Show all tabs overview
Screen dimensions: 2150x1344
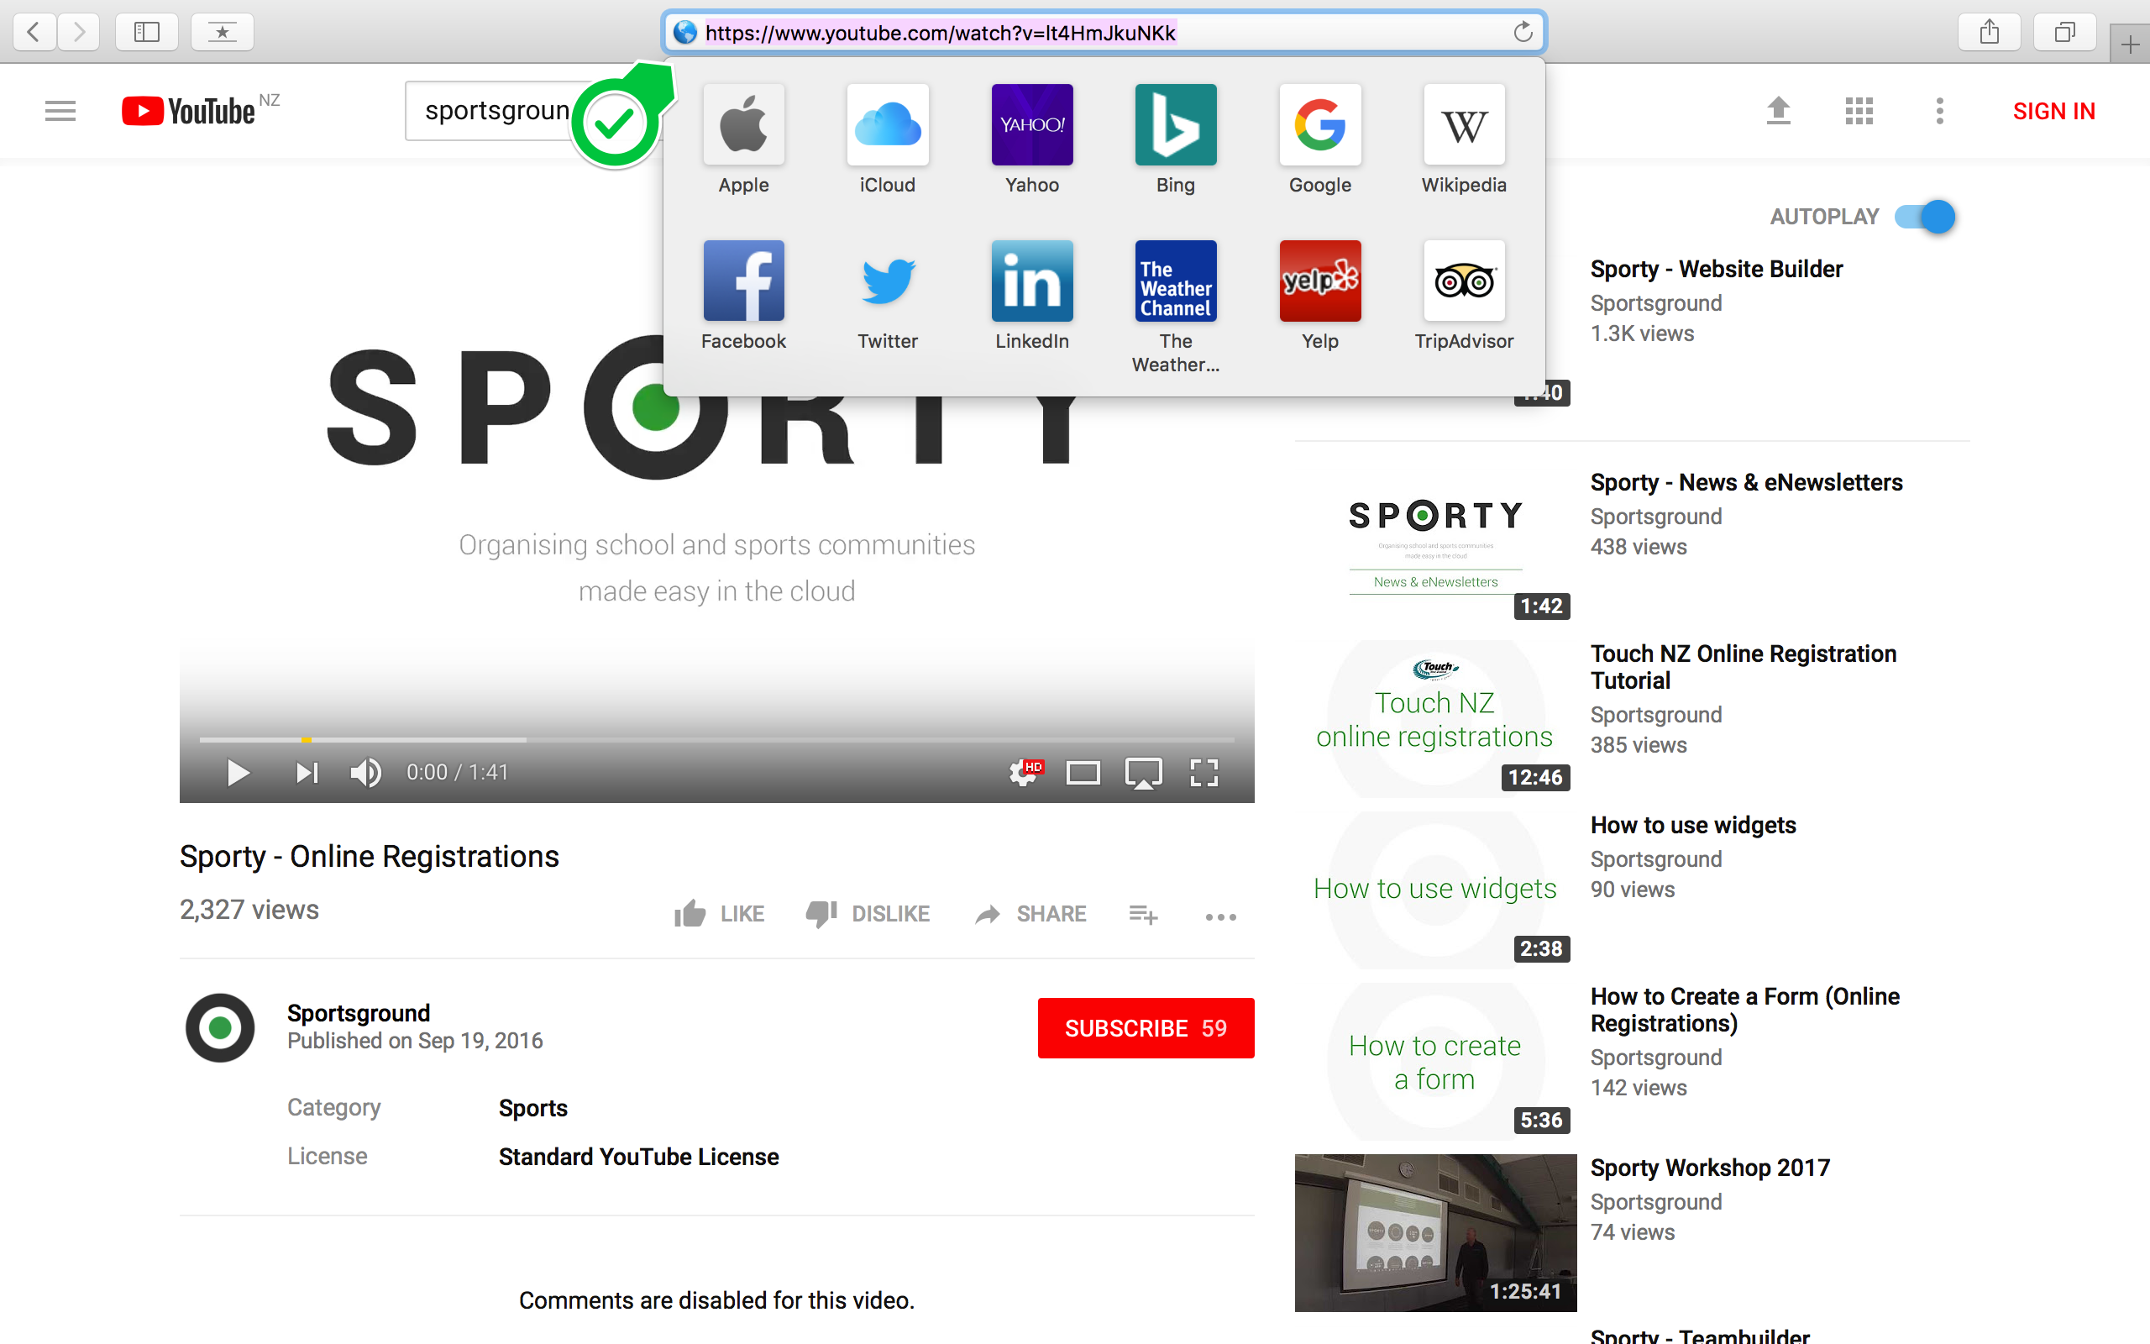2064,33
